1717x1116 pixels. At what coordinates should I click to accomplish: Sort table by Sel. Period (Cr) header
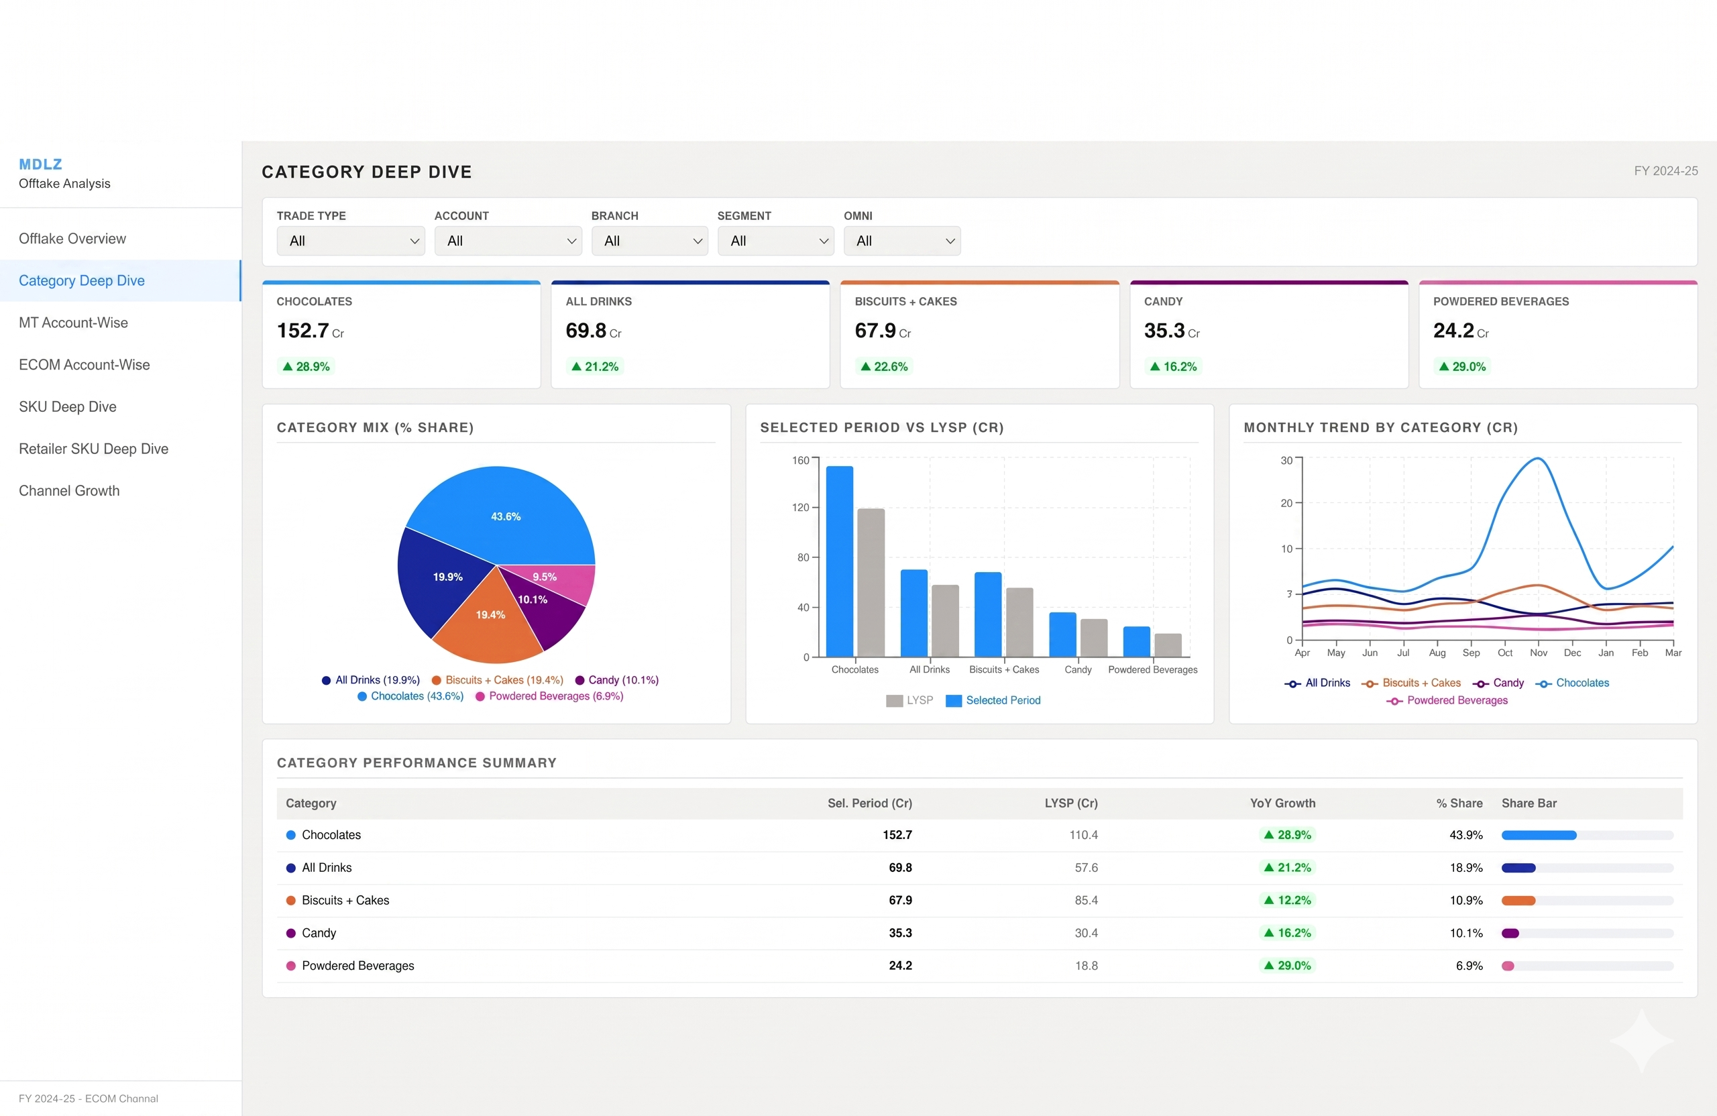pos(869,803)
